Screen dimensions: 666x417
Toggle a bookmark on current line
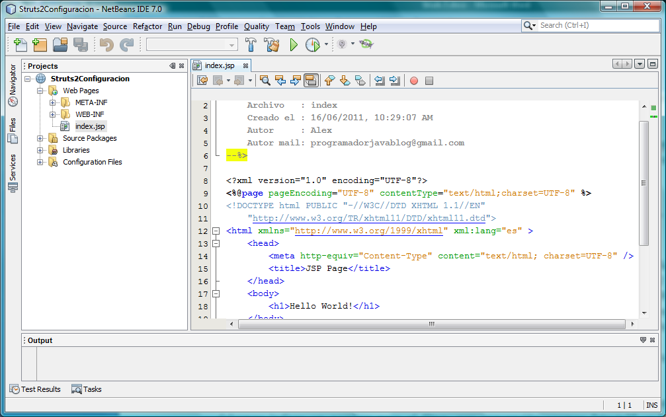point(360,80)
